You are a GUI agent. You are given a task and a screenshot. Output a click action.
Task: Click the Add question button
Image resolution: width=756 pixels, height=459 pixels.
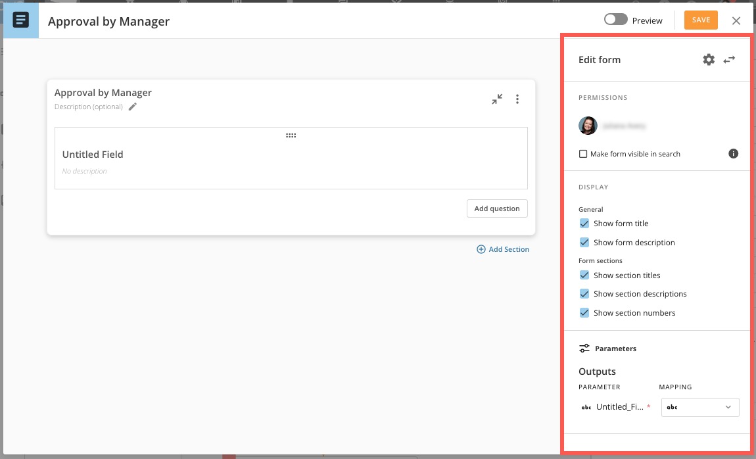(x=497, y=208)
